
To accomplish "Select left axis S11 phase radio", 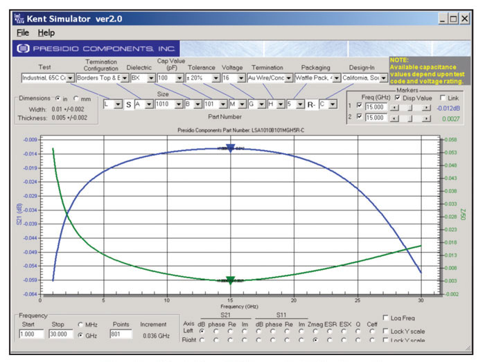I will click(273, 332).
